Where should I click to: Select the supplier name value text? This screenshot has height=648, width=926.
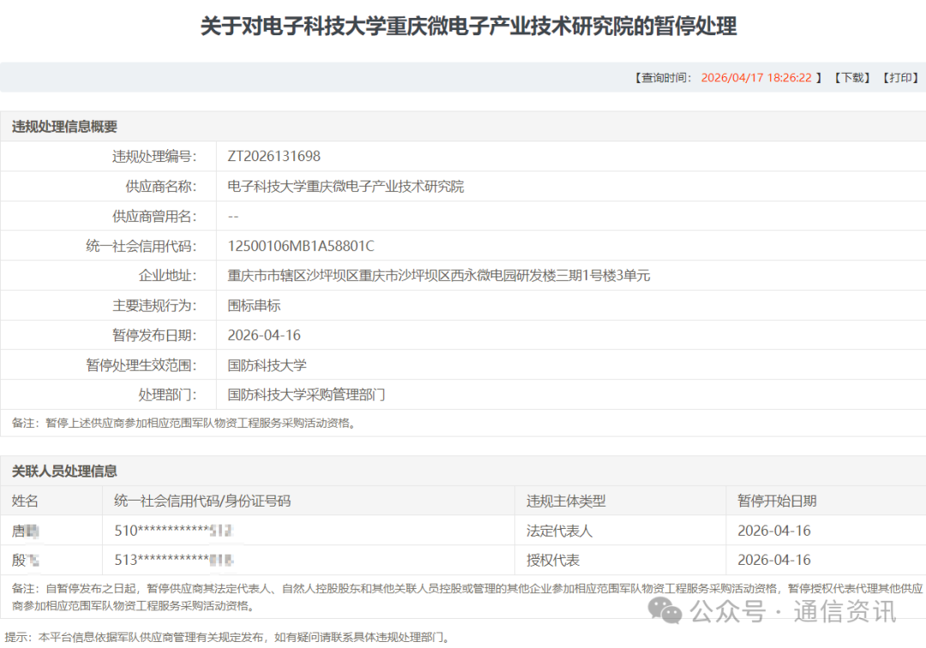(346, 186)
